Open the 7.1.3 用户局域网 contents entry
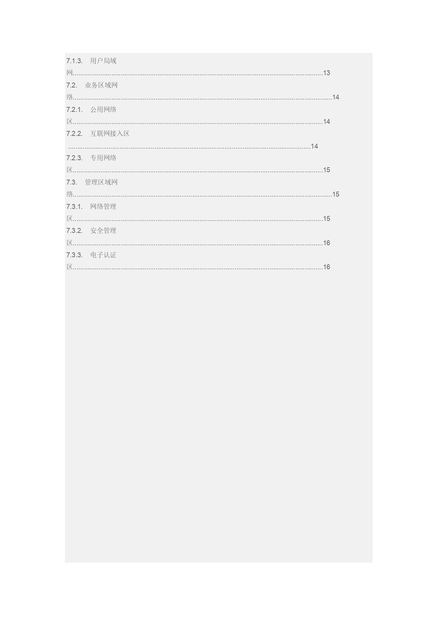The width and height of the screenshot is (438, 619). pos(91,61)
